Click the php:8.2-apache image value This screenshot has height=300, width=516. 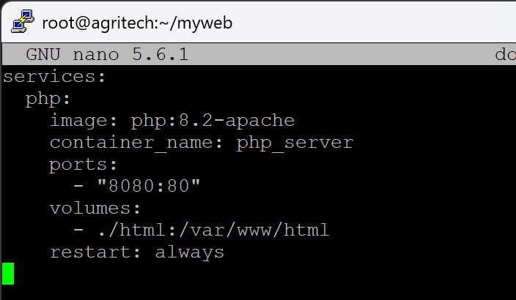coord(213,121)
